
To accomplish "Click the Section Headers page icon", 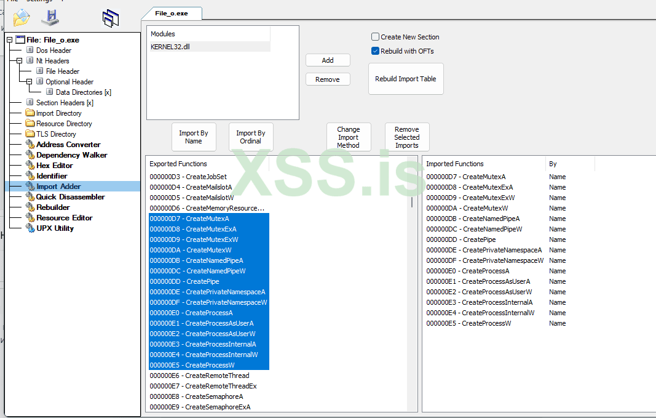I will click(x=30, y=102).
